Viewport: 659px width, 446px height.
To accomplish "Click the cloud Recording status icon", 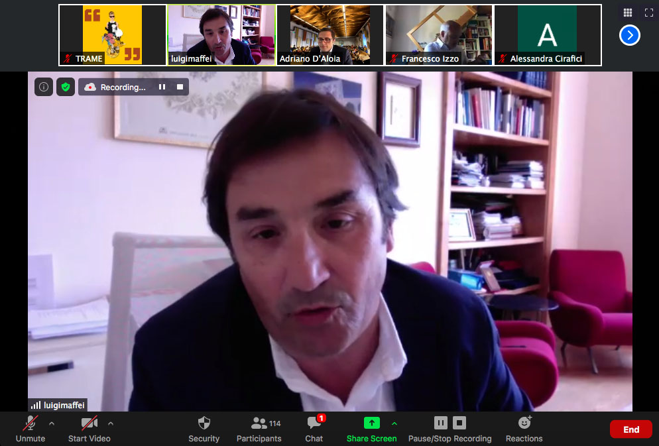I will click(x=90, y=87).
